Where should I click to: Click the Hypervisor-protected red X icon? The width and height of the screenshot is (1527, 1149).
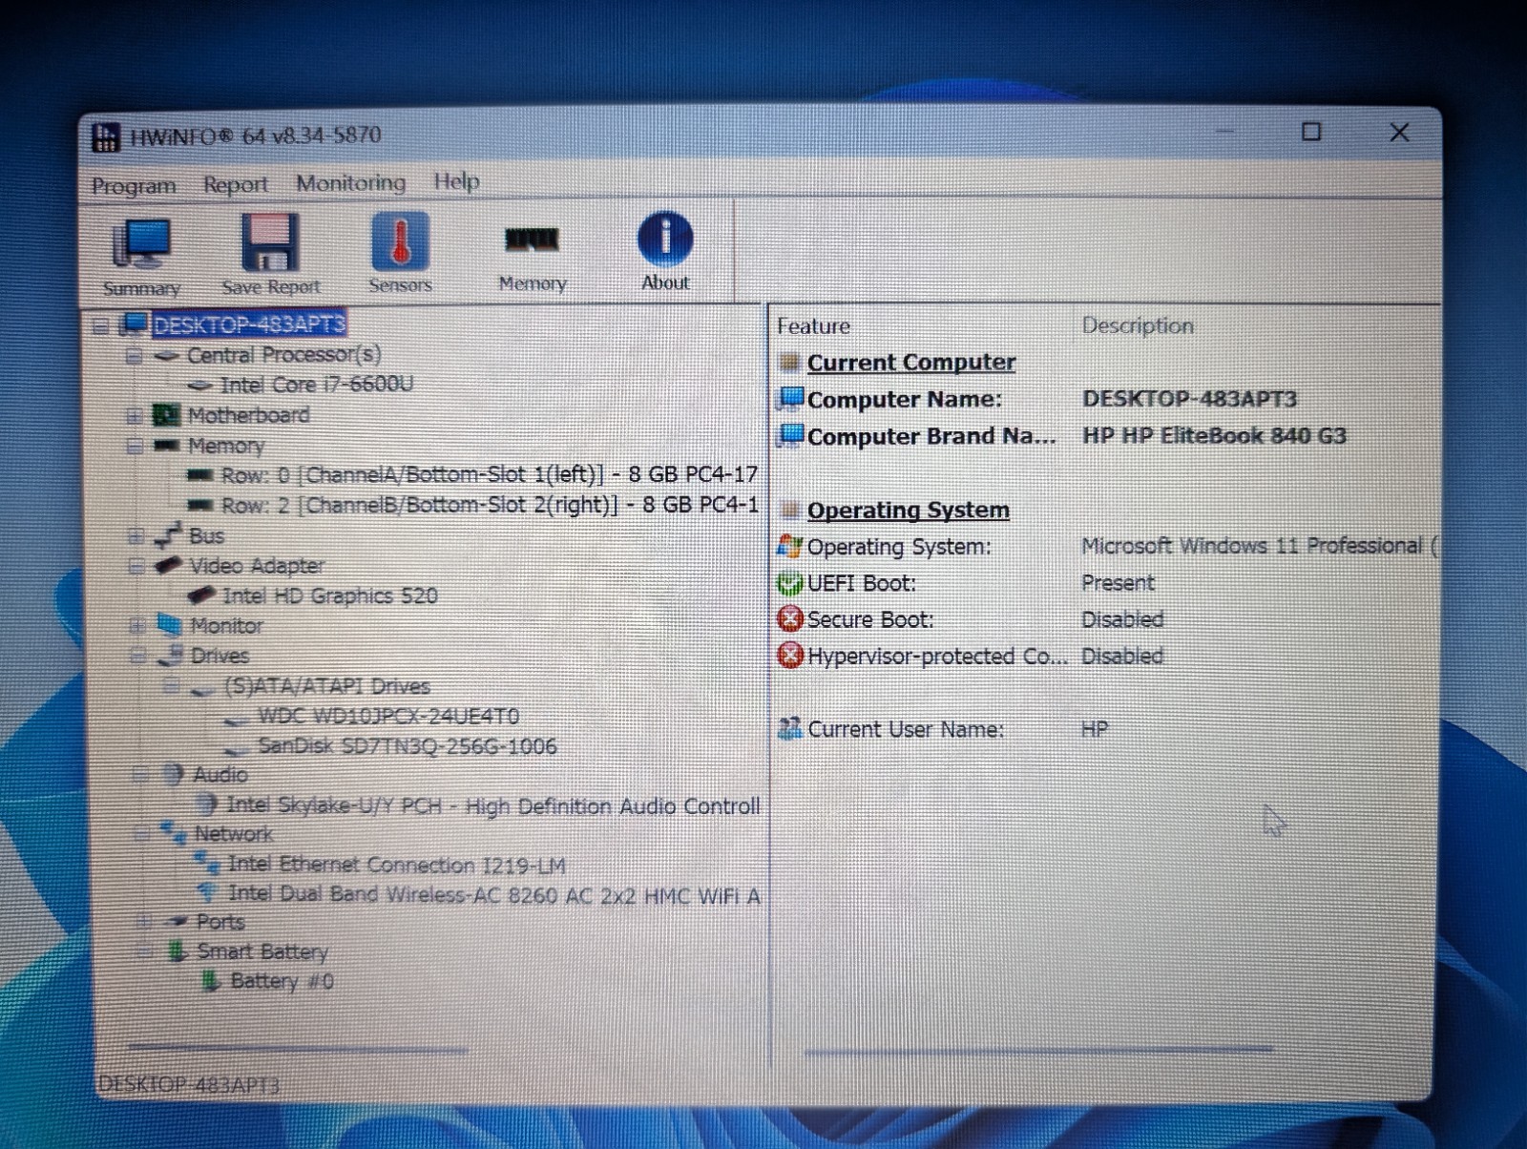click(x=790, y=656)
